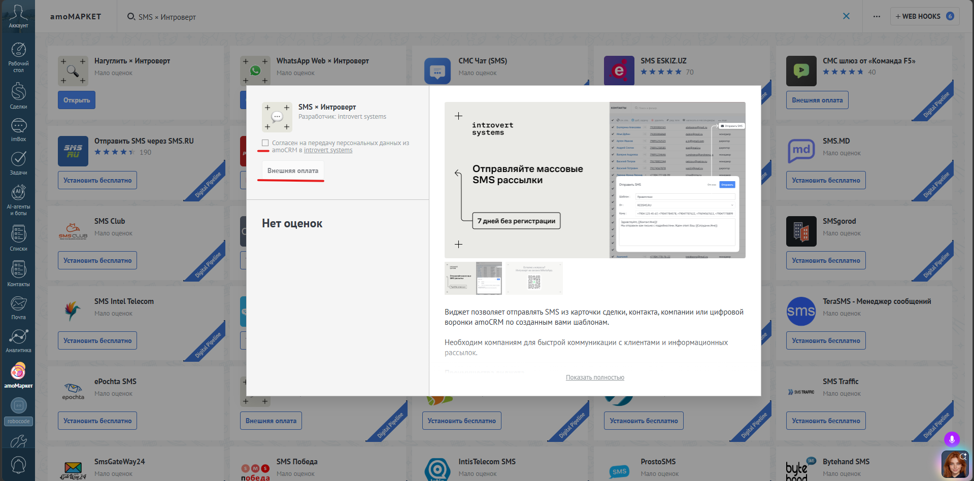Click the search magnifier icon
Image resolution: width=974 pixels, height=481 pixels.
(131, 17)
